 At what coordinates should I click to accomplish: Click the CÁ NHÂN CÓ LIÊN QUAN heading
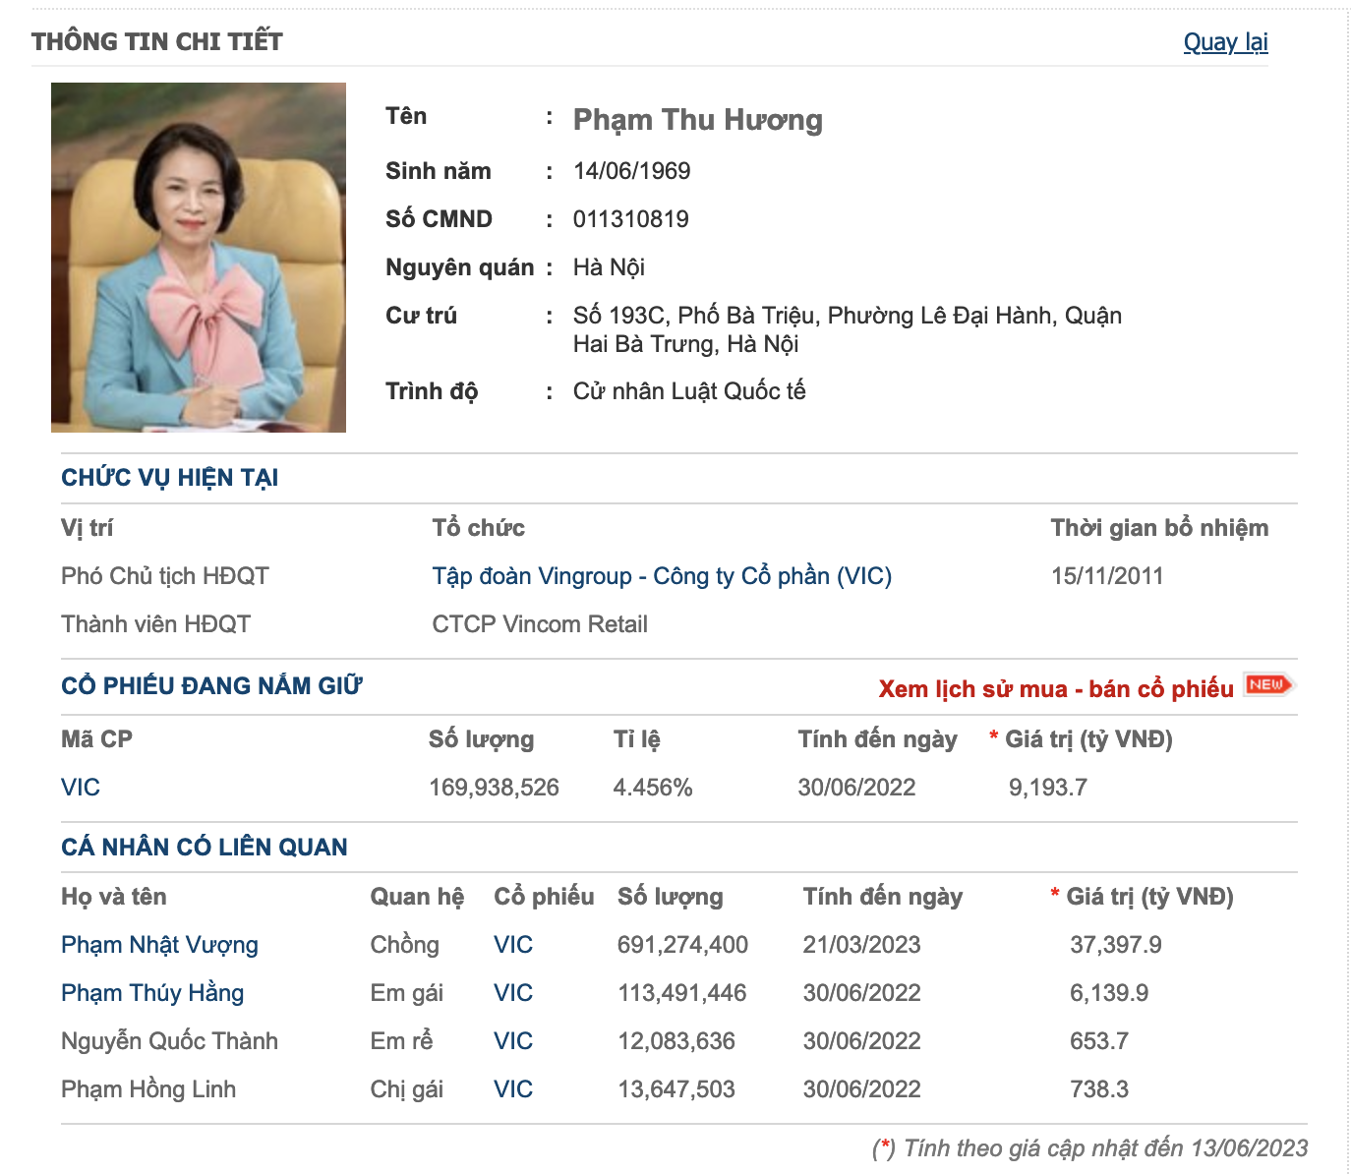click(x=204, y=848)
